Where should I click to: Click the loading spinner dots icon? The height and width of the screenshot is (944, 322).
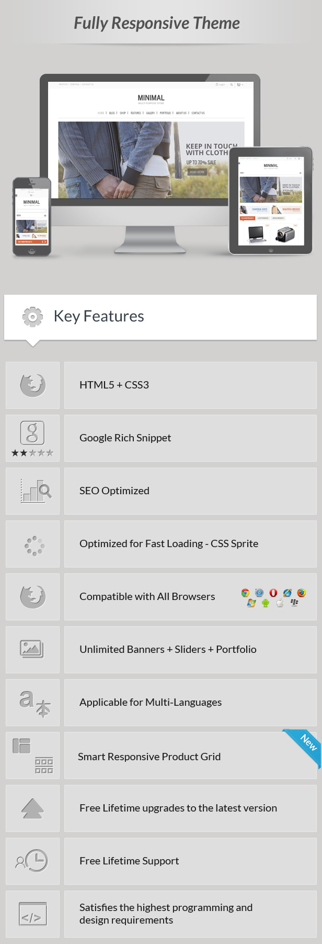click(34, 546)
